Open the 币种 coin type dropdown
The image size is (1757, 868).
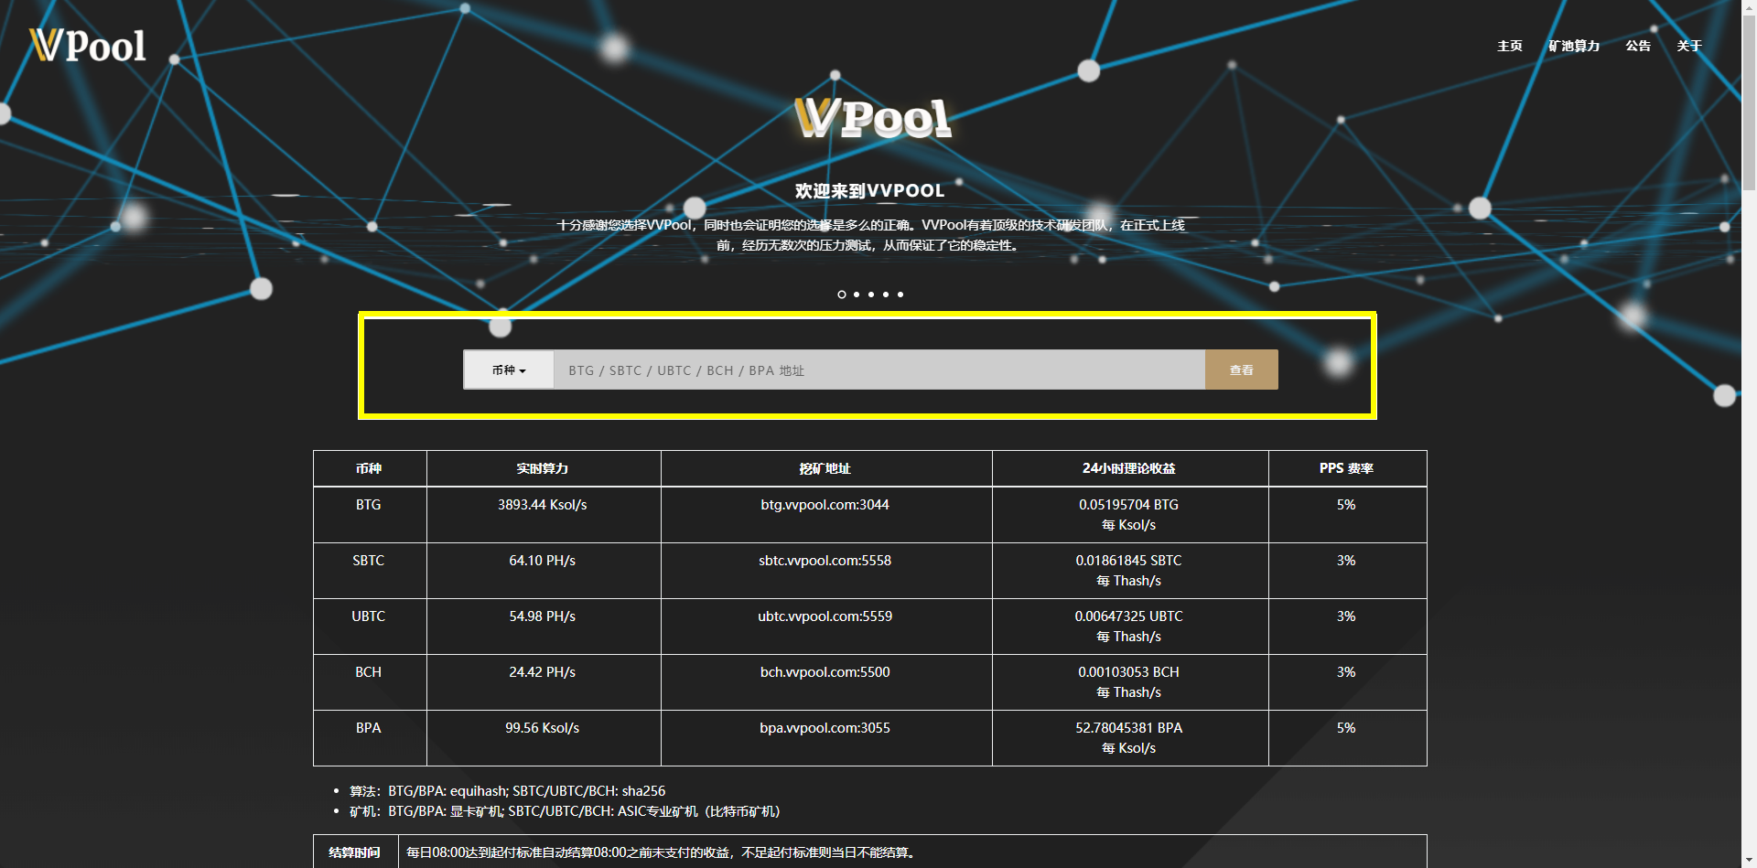click(x=509, y=370)
